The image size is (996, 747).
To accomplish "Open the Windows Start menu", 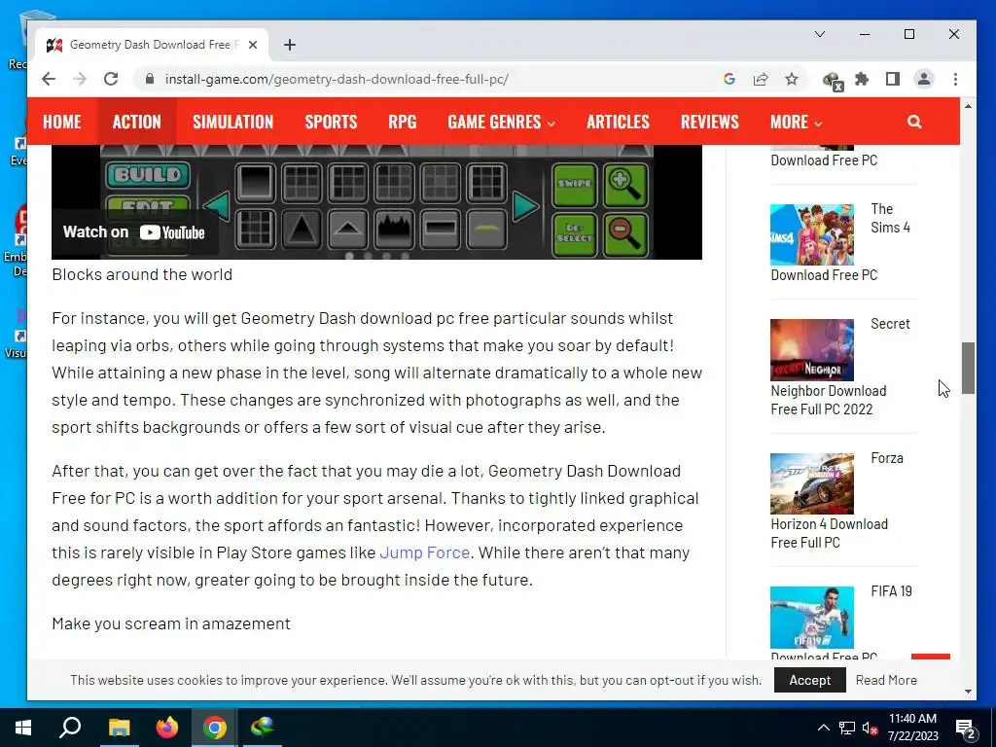I will pos(23,728).
